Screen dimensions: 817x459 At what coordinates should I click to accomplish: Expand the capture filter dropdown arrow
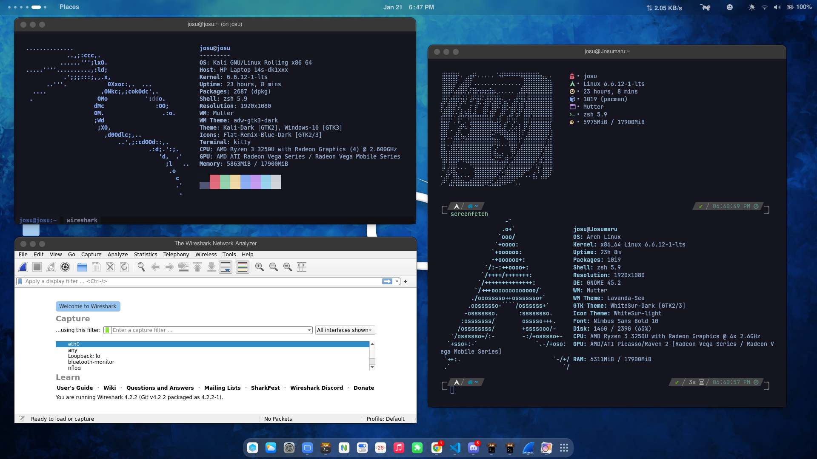pyautogui.click(x=309, y=330)
